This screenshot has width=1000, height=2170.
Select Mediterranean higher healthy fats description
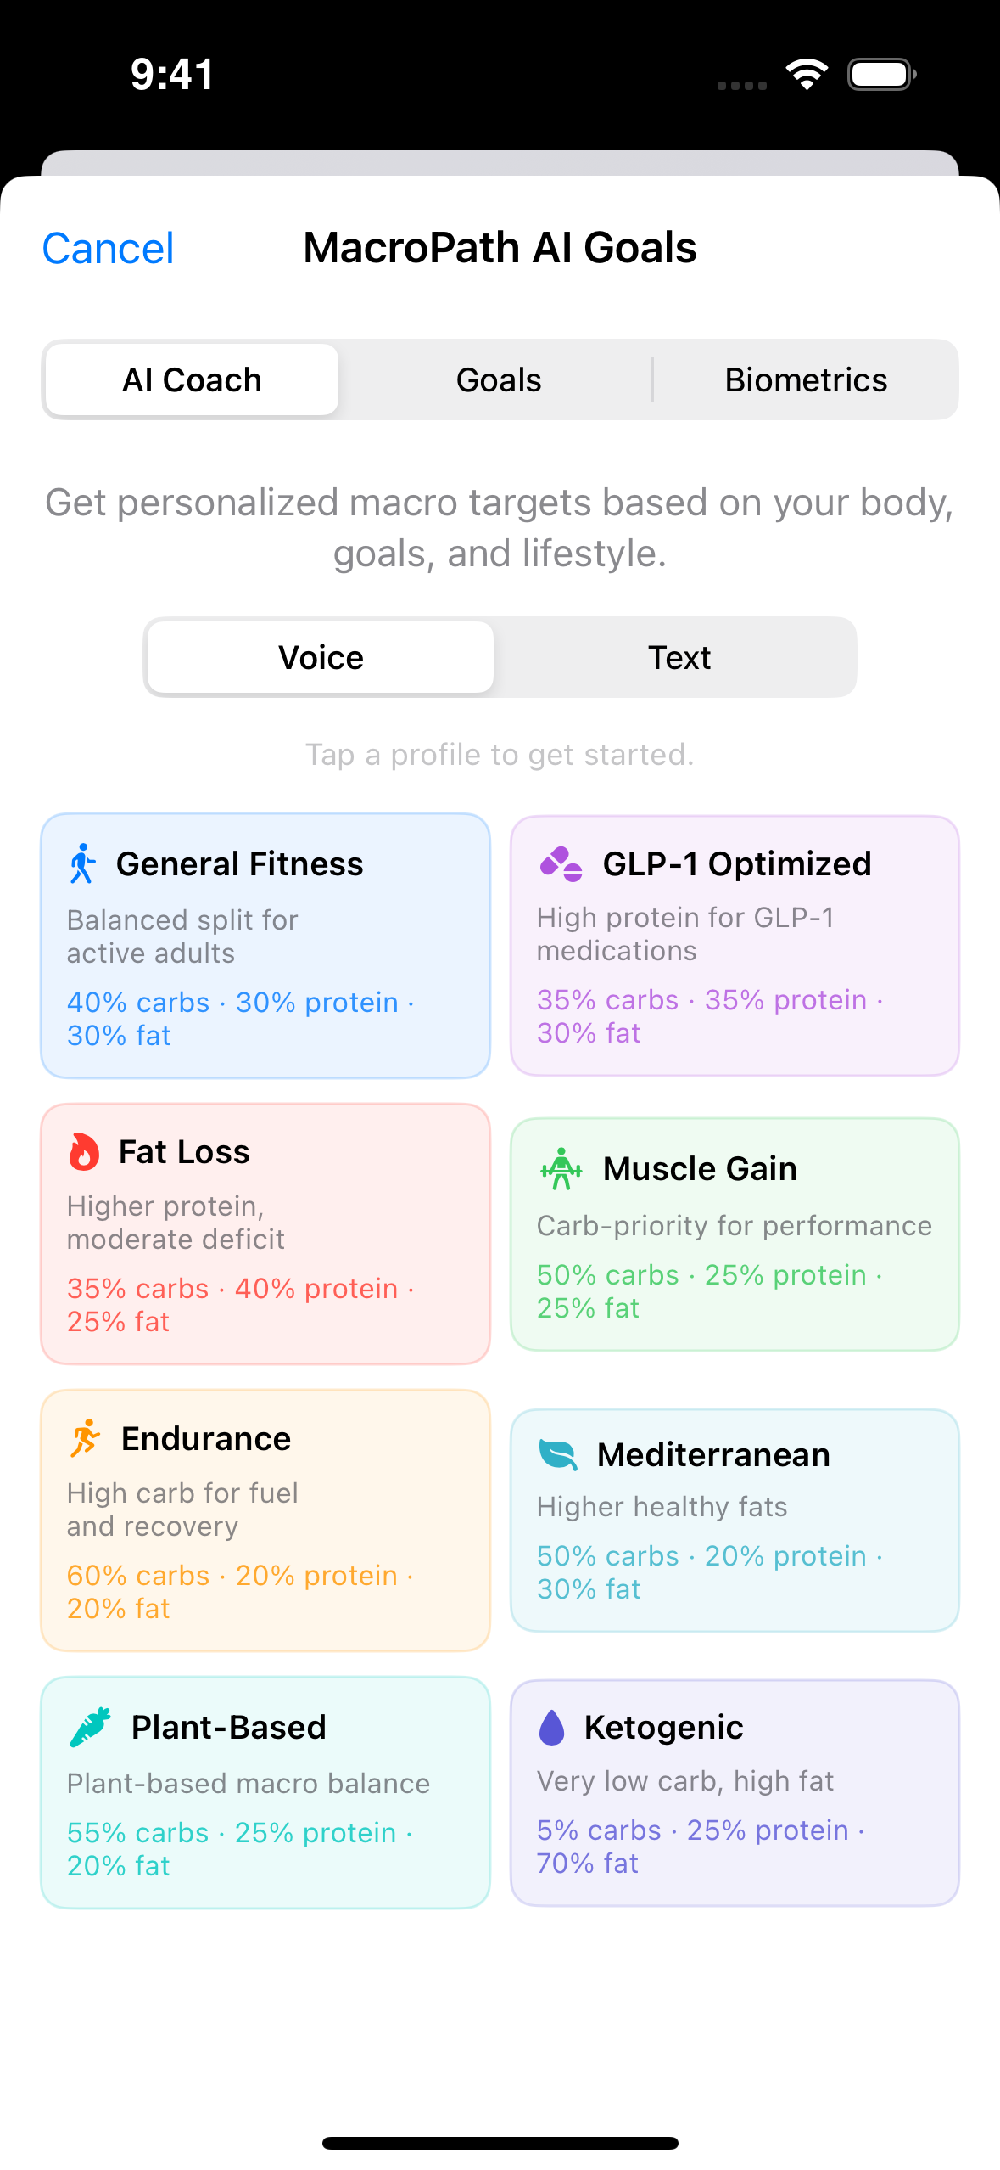pyautogui.click(x=662, y=1507)
